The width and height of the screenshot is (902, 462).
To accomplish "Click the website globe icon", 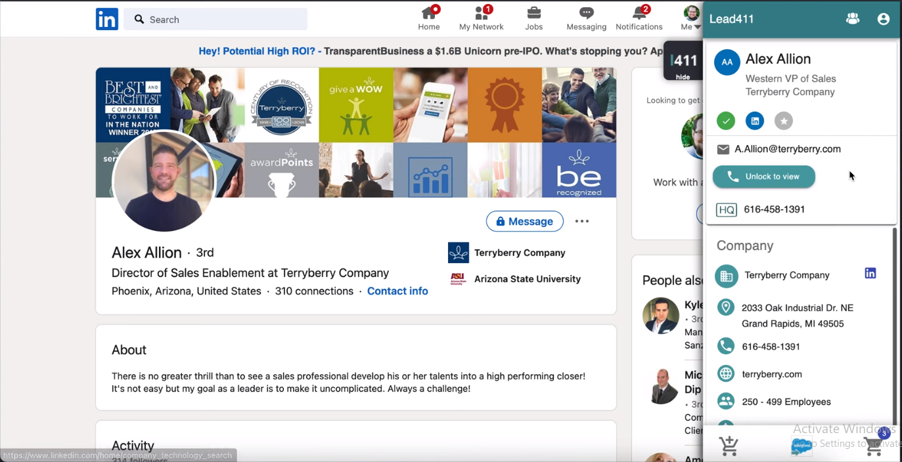I will click(x=726, y=374).
